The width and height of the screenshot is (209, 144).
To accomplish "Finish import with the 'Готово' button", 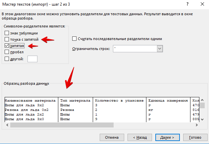I will click(x=195, y=137).
